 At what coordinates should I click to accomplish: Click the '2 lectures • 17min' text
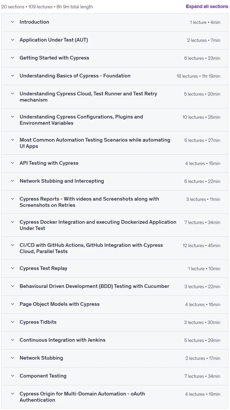coord(203,358)
